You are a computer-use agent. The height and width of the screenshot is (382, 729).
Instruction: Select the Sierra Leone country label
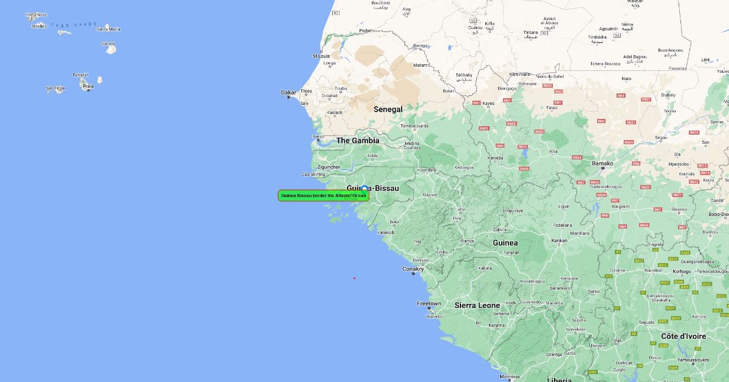[x=477, y=306]
